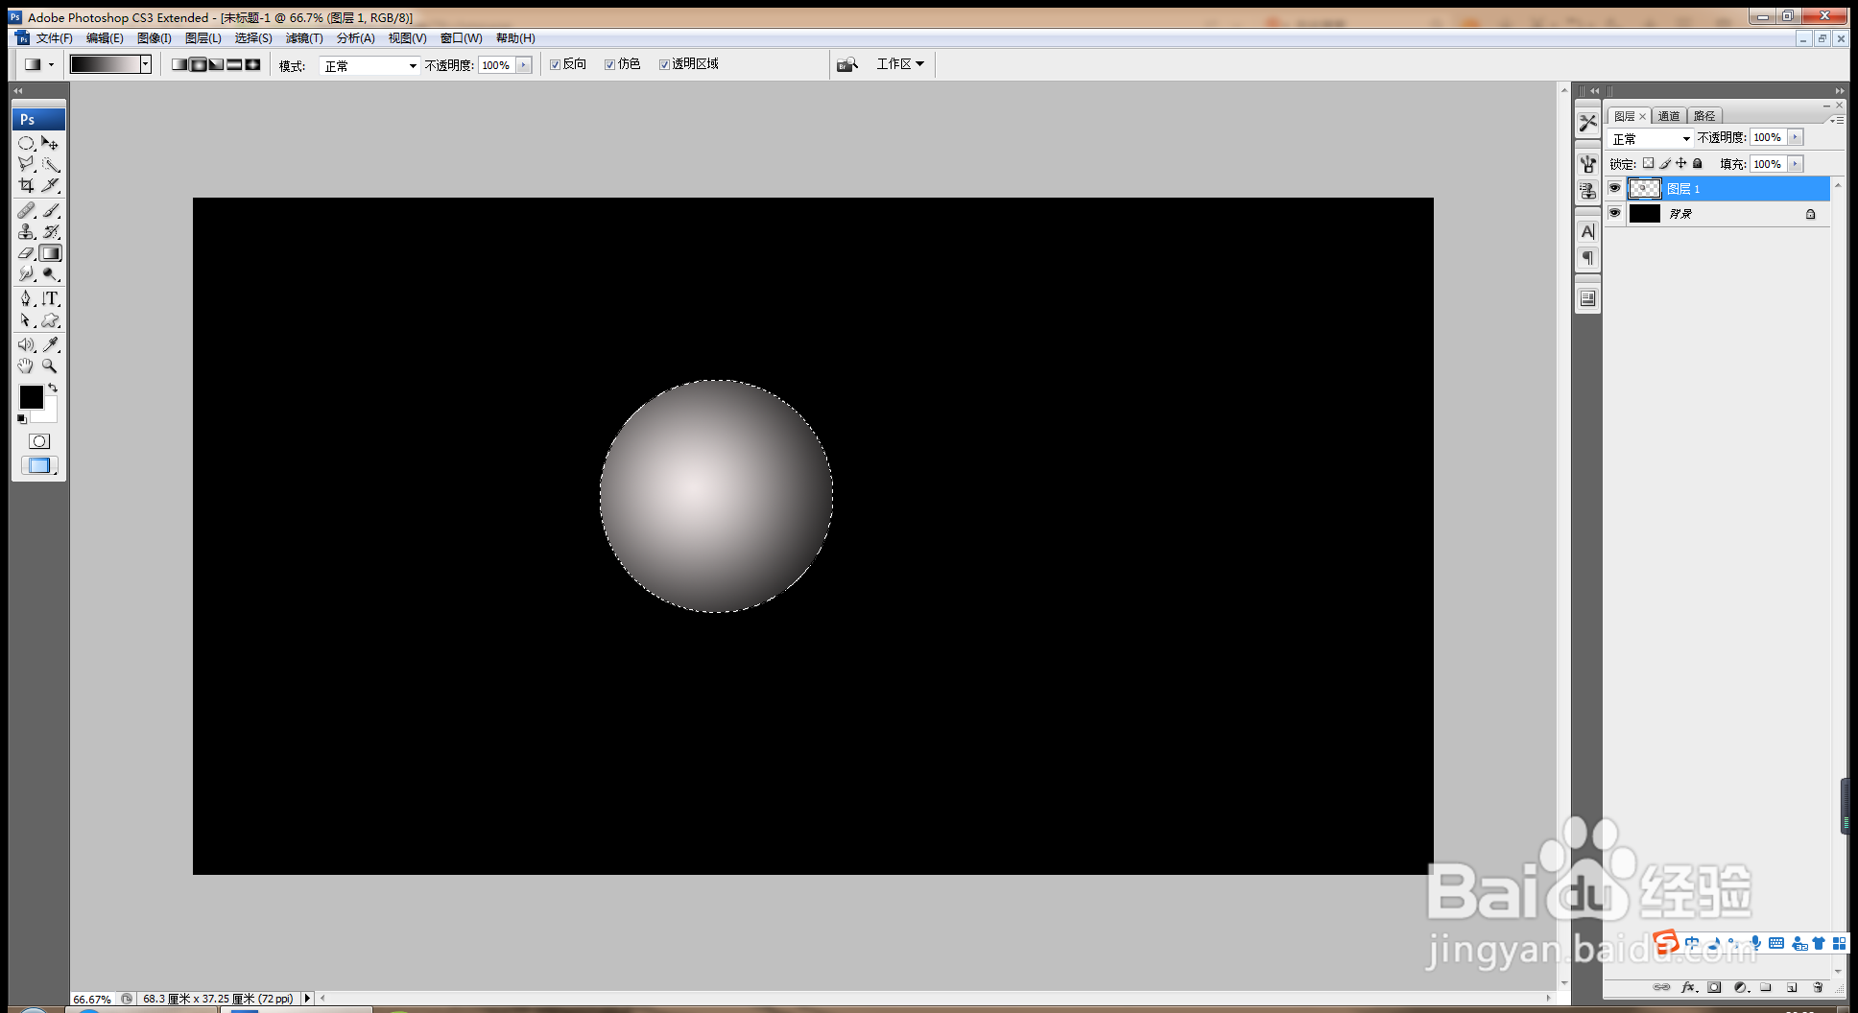Expand the gradient picker arrow
Screen dimensions: 1858x1013
coord(146,64)
